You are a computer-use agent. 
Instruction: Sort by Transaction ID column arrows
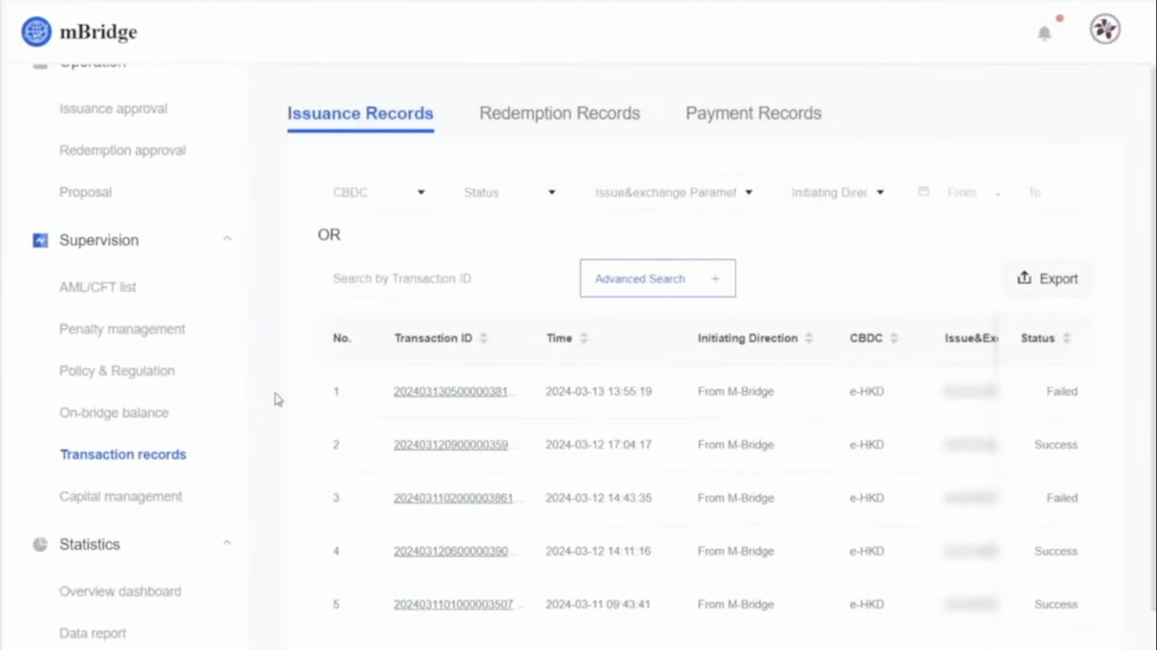pyautogui.click(x=484, y=339)
